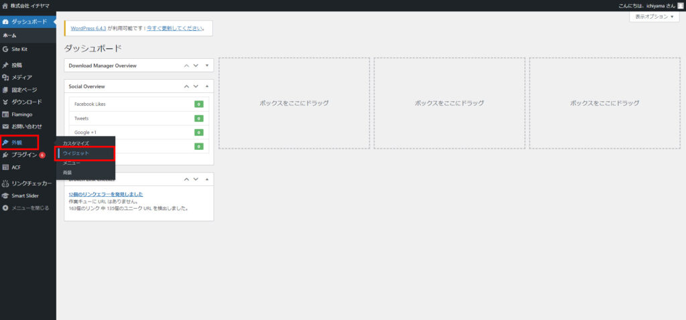686x320 pixels.
Task: Select ウィジェット from the 外観 submenu
Action: 76,153
